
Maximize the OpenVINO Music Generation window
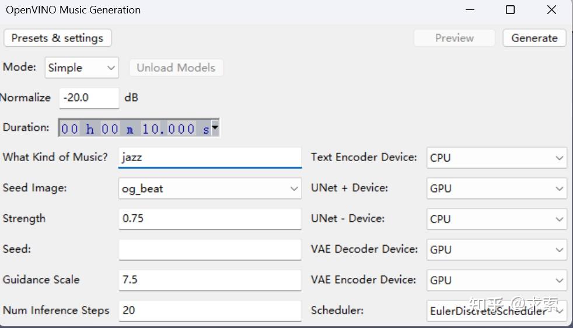(510, 10)
